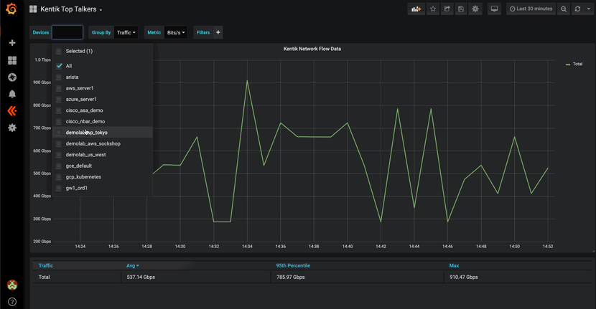Focus the Devices search input
Screen dimensions: 596x309
click(x=67, y=33)
